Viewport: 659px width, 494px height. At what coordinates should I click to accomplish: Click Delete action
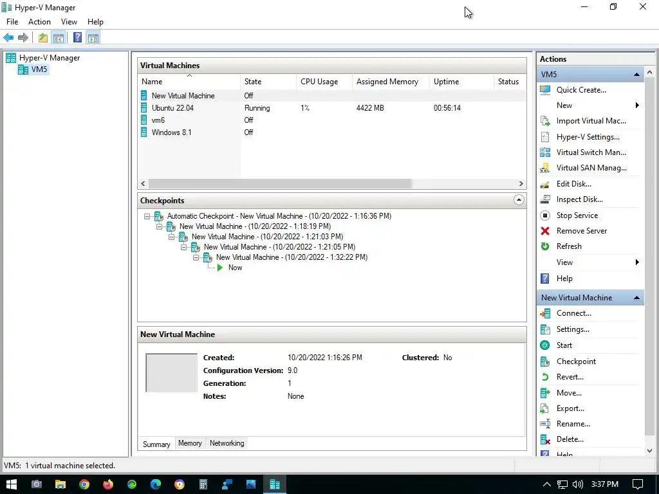pyautogui.click(x=570, y=439)
